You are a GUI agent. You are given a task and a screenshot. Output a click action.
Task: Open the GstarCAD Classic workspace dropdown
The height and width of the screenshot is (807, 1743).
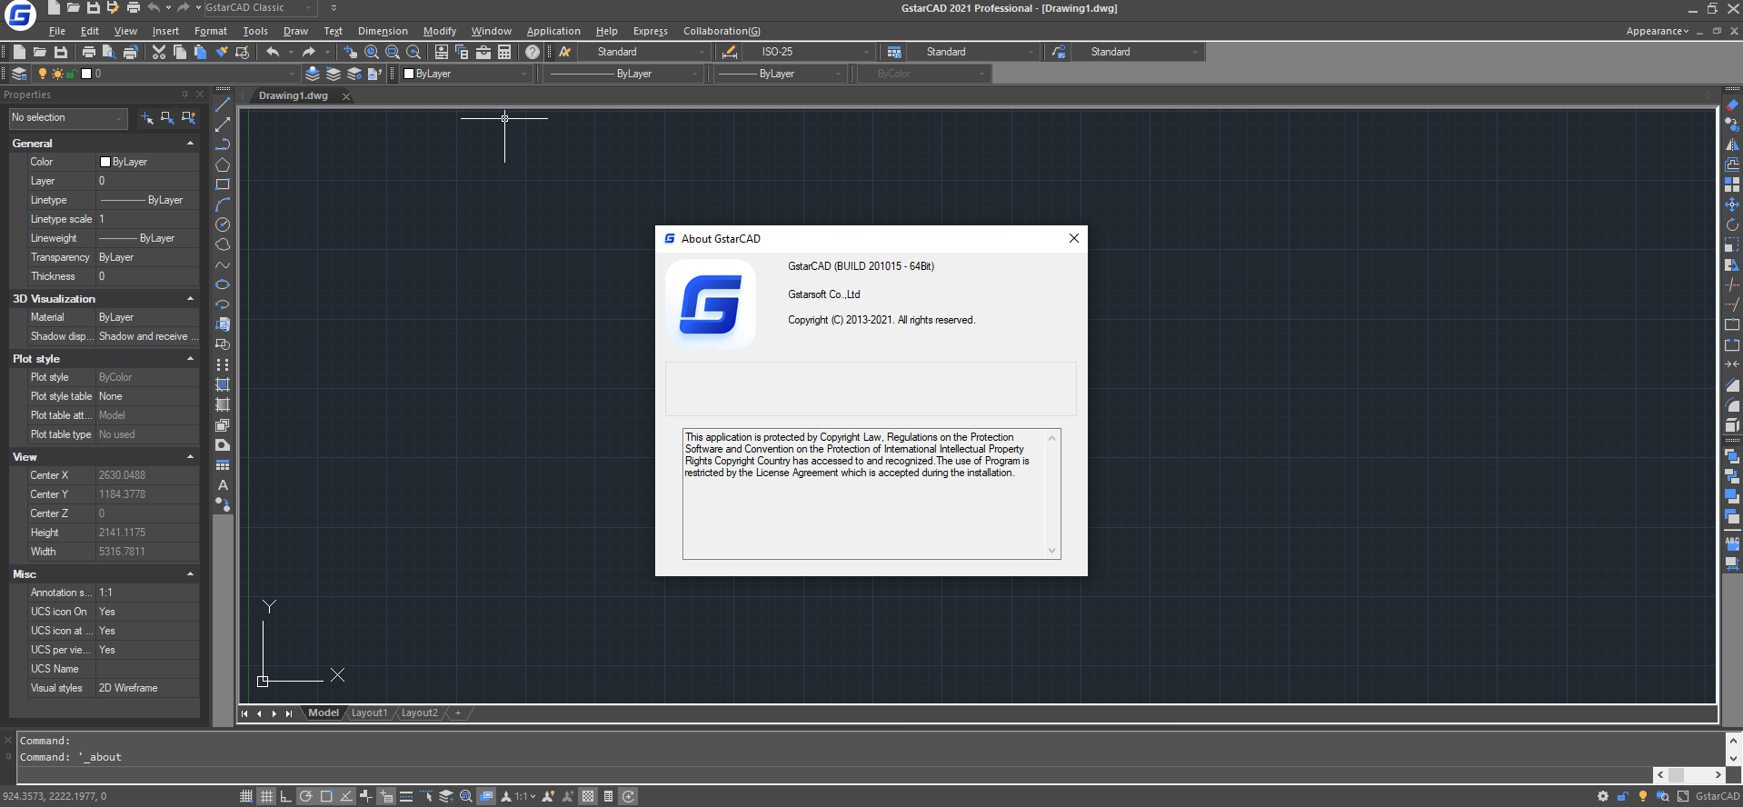tap(259, 7)
